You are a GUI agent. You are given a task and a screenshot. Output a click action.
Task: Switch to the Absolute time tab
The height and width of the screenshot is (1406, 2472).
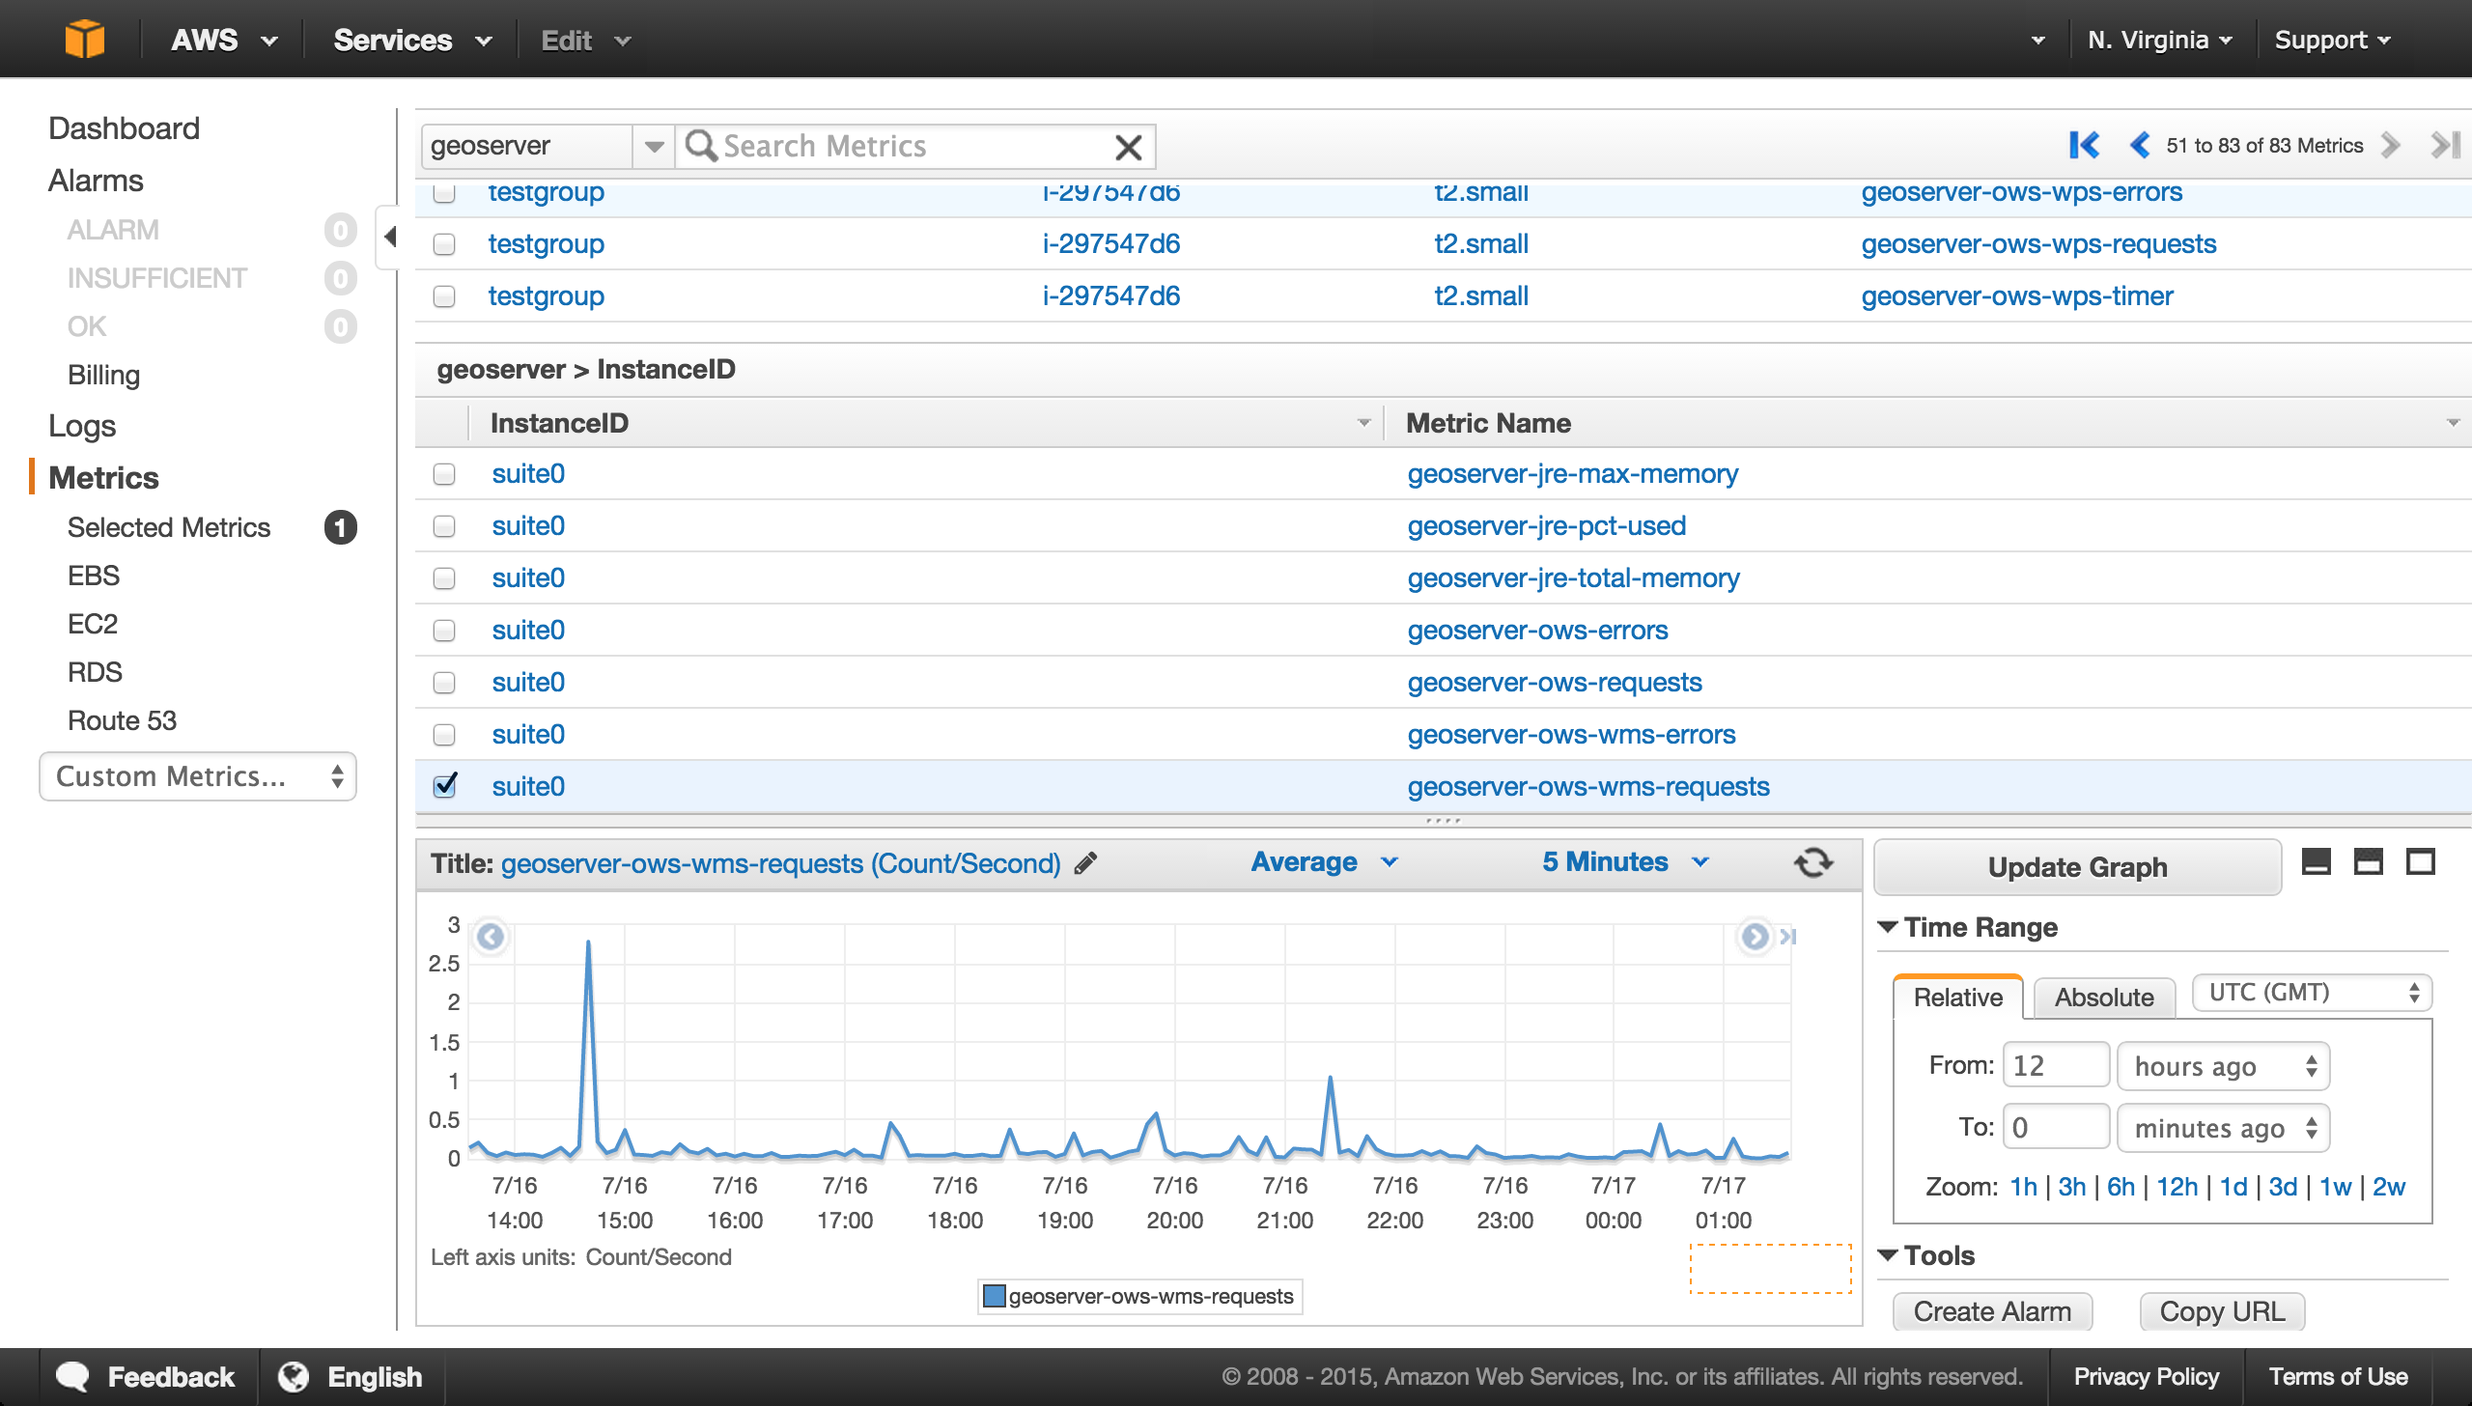(x=2103, y=998)
